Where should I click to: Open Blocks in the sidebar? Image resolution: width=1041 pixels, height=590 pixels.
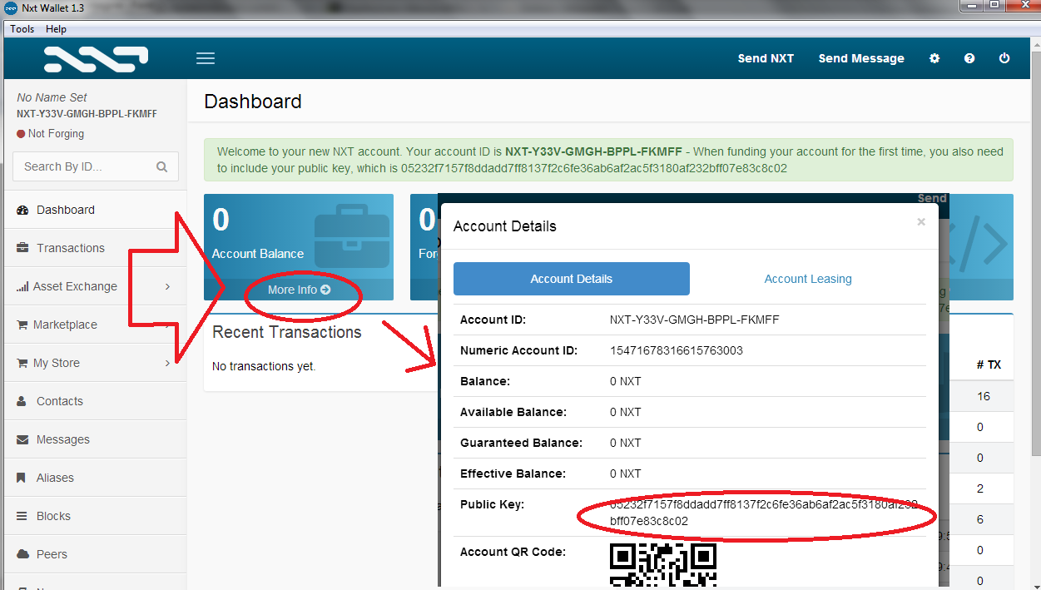point(95,516)
